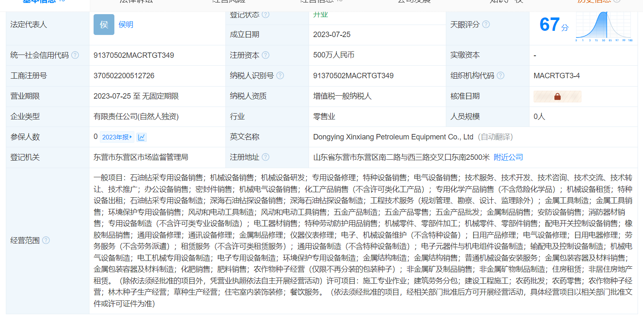
Task: Click the (自动翻译) note
Action: click(496, 137)
